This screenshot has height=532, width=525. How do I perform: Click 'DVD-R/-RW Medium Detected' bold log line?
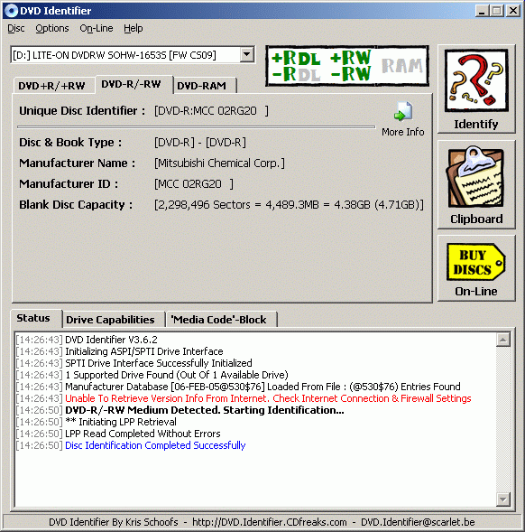205,410
